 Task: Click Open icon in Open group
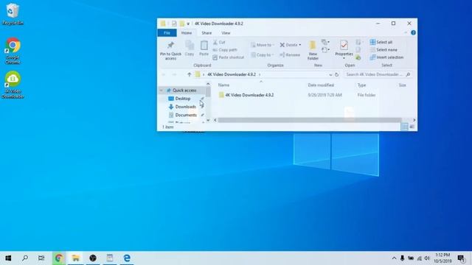point(358,42)
